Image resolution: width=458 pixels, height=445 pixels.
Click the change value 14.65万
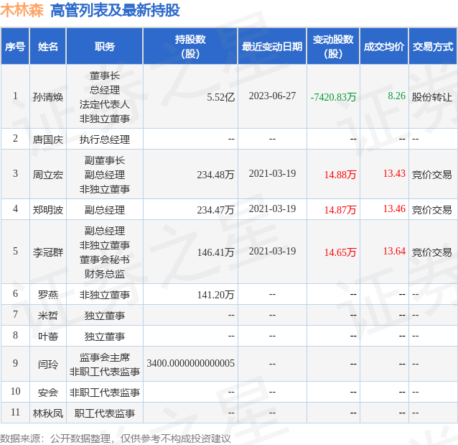point(340,252)
